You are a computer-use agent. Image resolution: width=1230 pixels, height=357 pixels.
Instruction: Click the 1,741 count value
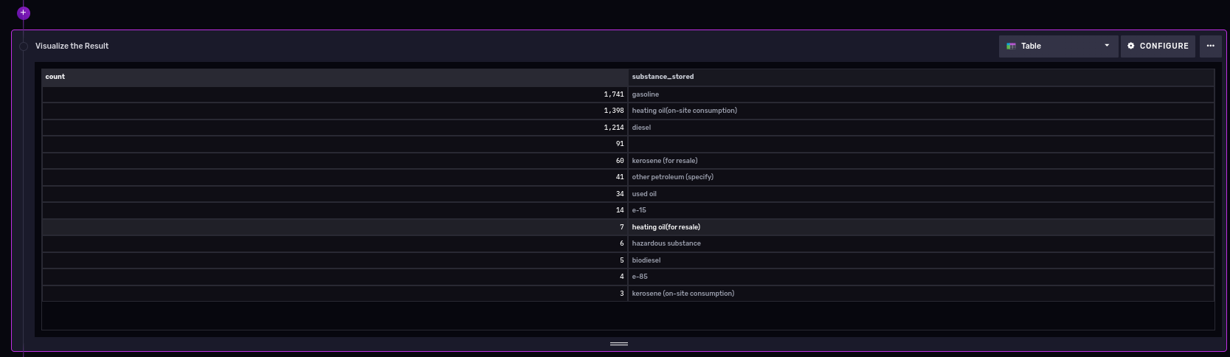[x=613, y=94]
